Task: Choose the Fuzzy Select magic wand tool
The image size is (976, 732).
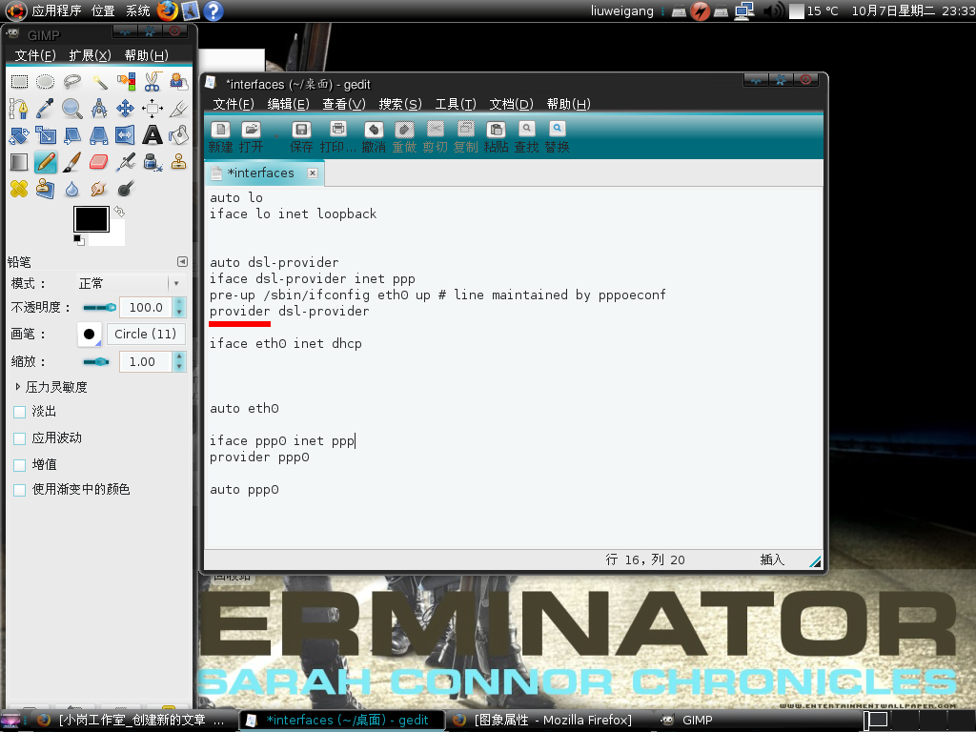Action: 99,82
